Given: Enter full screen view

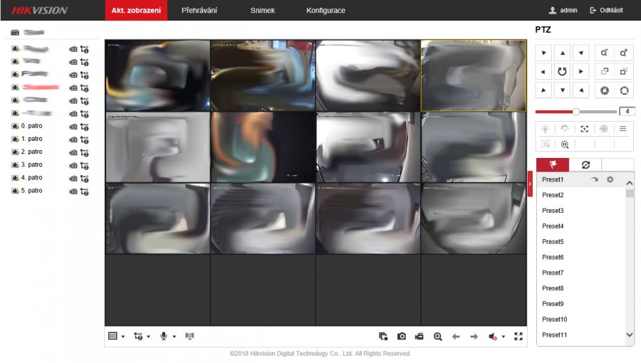Looking at the screenshot, I should pyautogui.click(x=518, y=336).
